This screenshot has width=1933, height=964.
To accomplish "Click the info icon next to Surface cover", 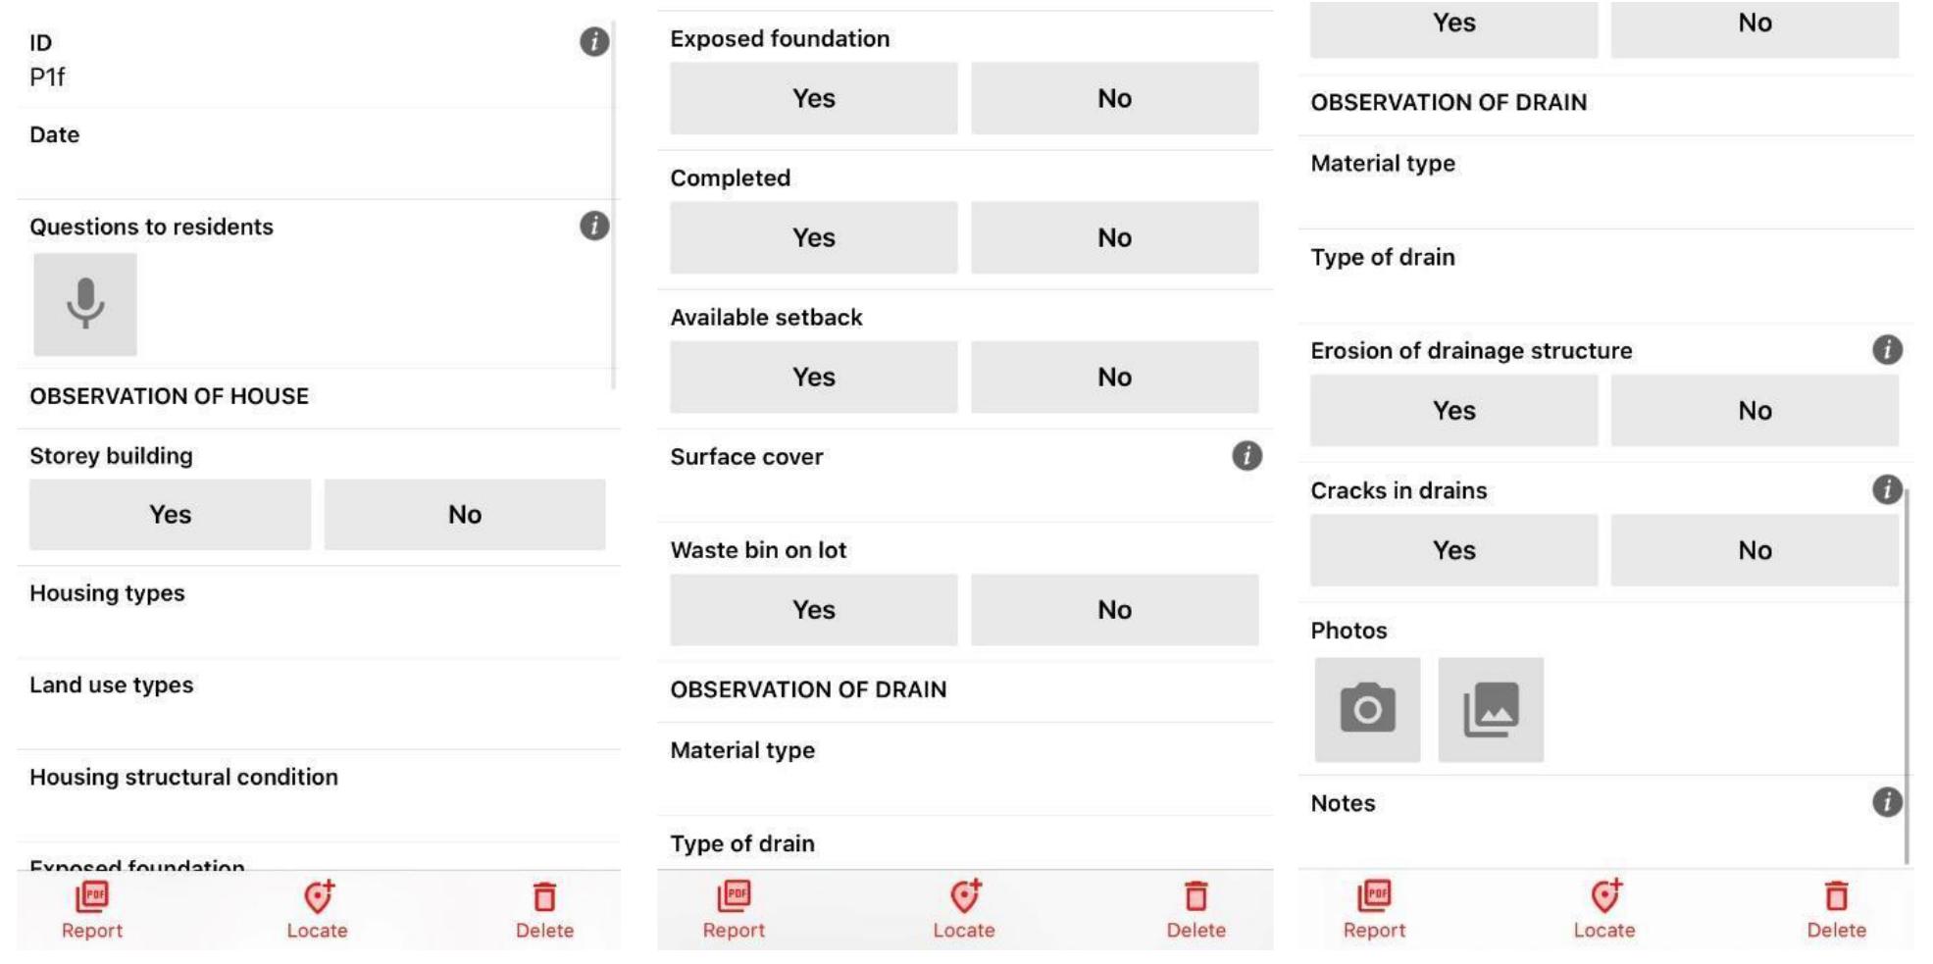I will coord(1246,455).
